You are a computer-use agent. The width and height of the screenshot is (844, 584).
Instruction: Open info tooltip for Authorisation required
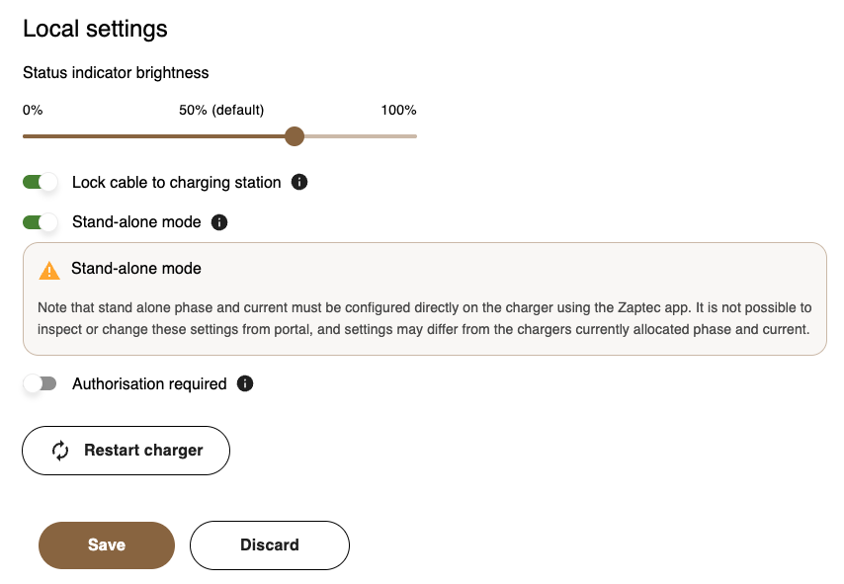coord(245,383)
